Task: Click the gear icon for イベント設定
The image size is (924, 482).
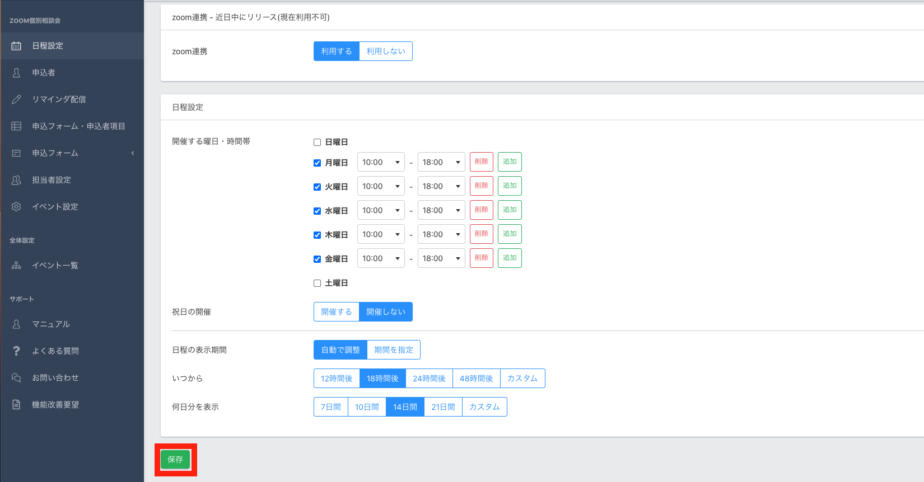Action: (x=16, y=207)
